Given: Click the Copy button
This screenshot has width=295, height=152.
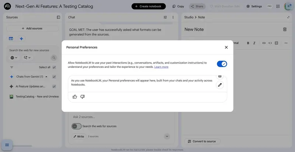Looking at the screenshot, I should tap(178, 6).
